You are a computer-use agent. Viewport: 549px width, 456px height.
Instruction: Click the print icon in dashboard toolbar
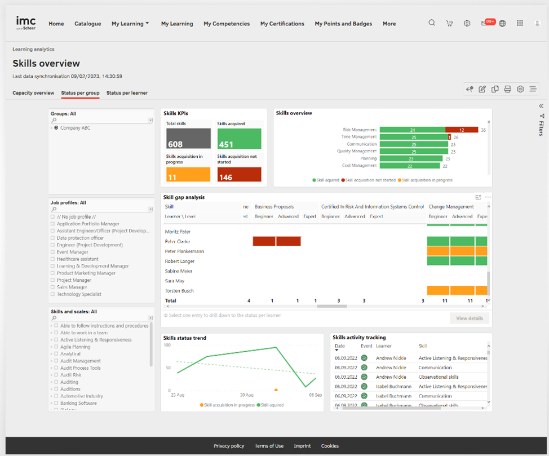point(507,89)
